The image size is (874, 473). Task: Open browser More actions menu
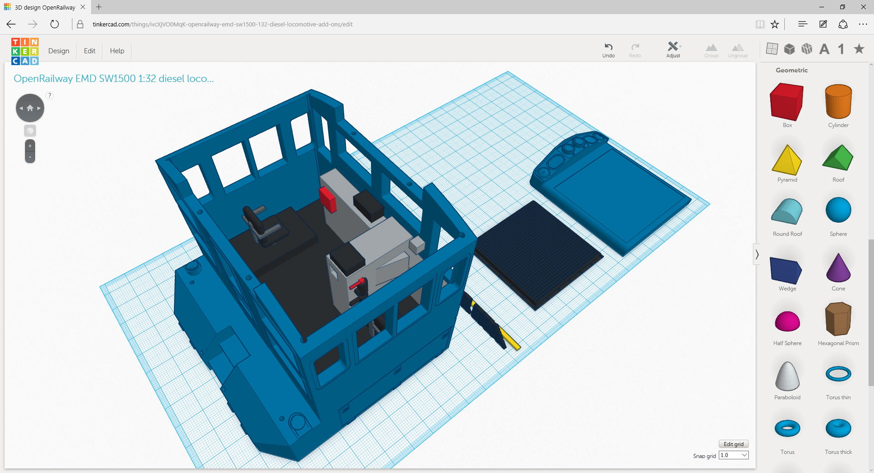tap(863, 24)
